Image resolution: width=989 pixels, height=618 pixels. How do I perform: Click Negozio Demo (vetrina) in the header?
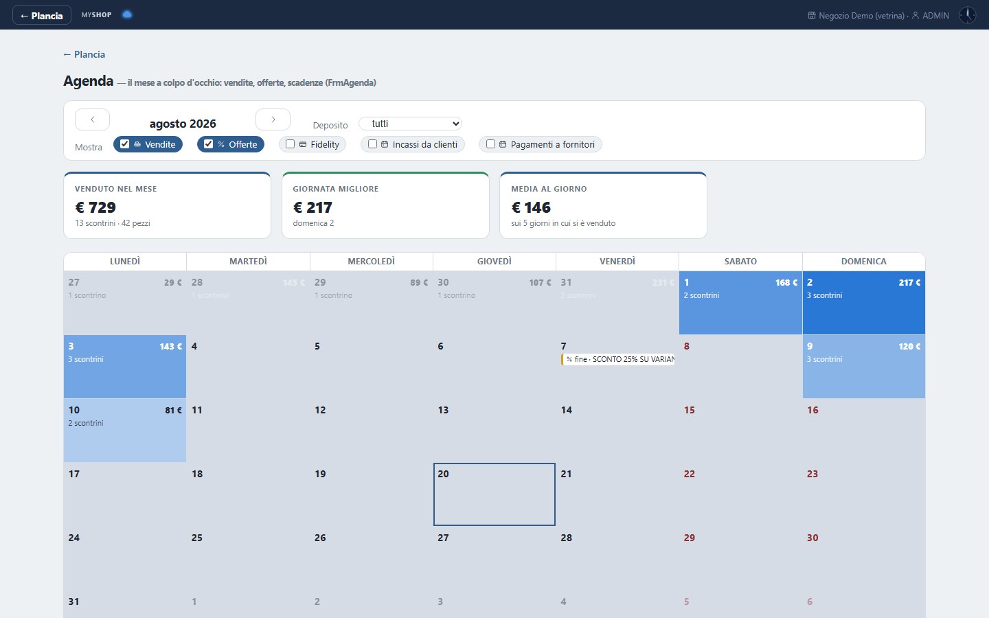[861, 15]
